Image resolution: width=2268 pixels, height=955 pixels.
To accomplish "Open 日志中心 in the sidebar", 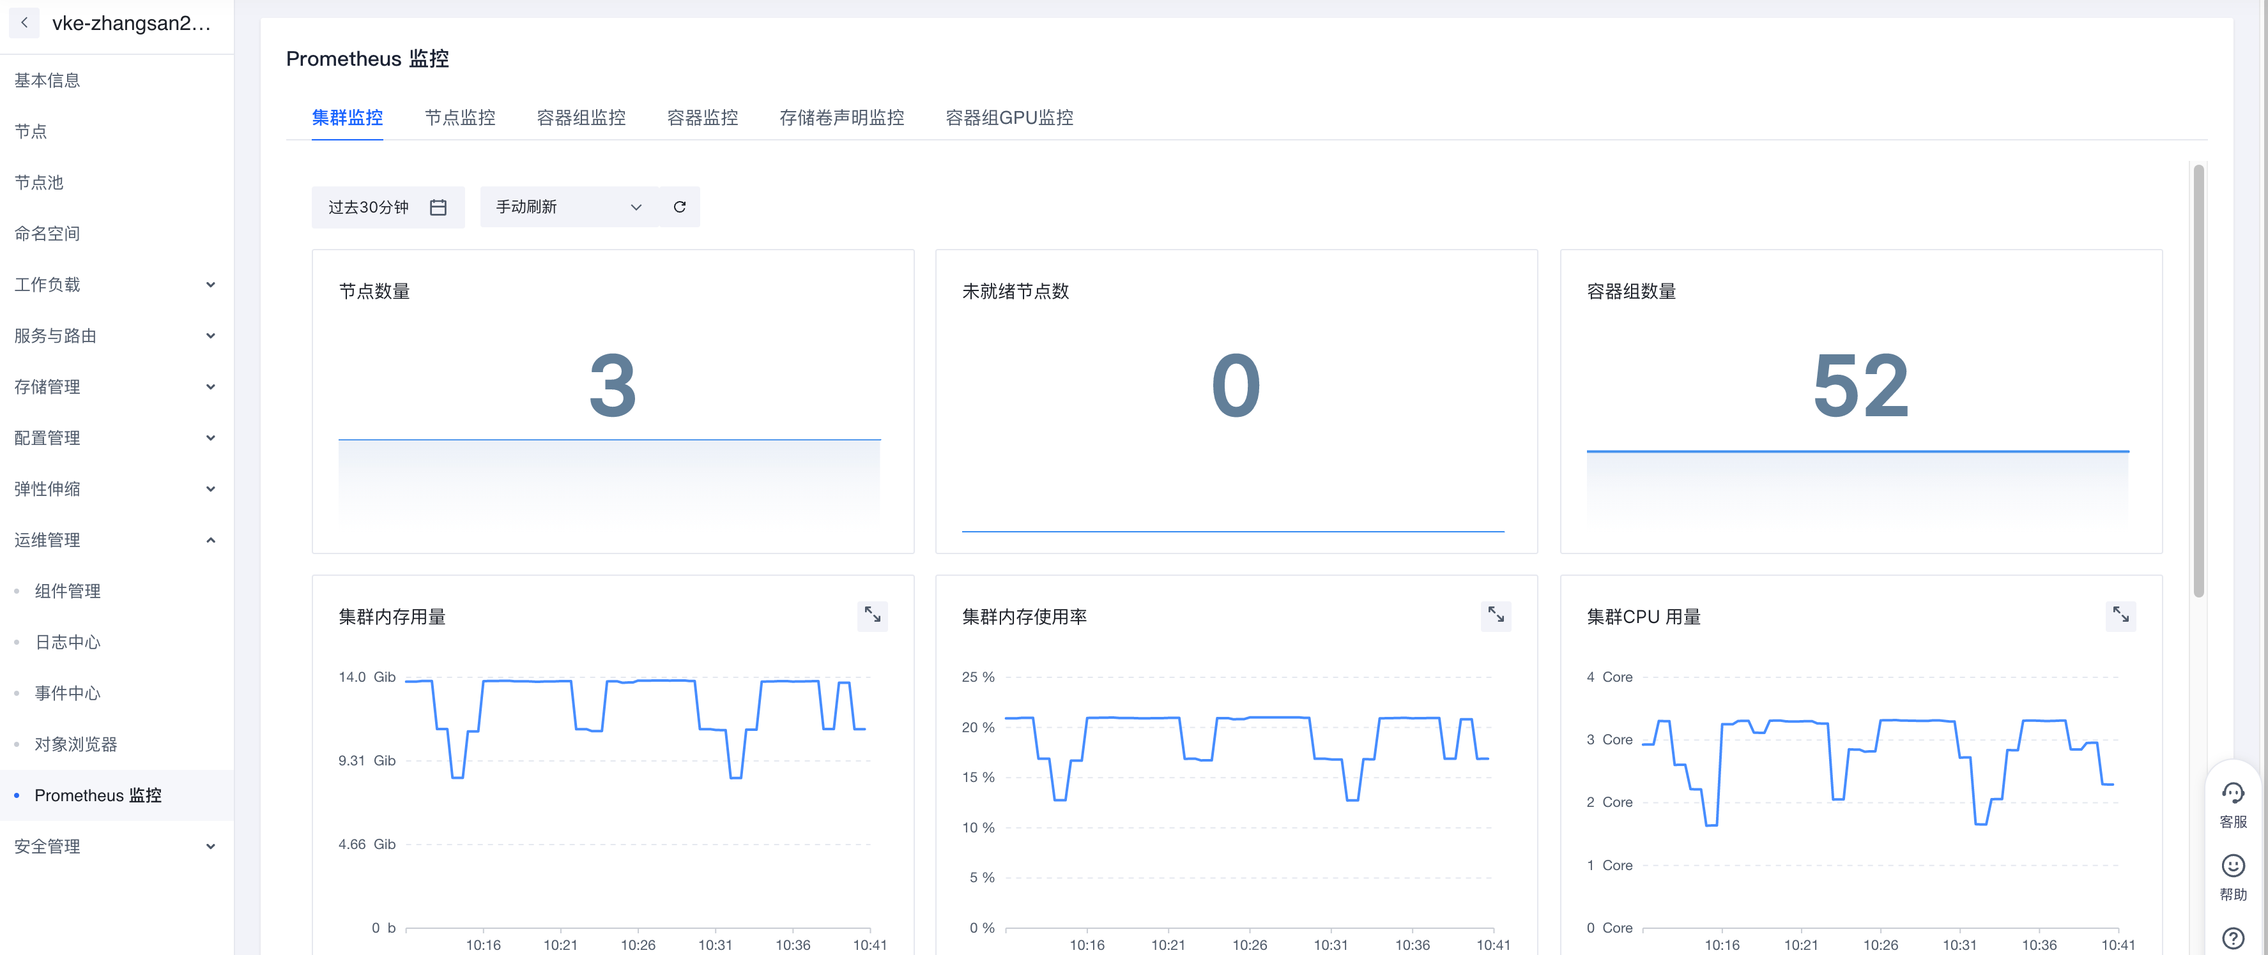I will [68, 642].
